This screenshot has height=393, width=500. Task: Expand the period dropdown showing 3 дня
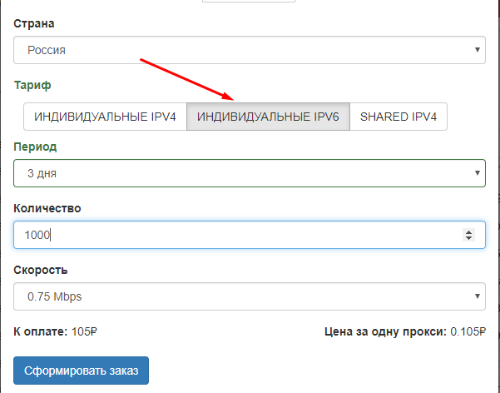click(x=241, y=173)
